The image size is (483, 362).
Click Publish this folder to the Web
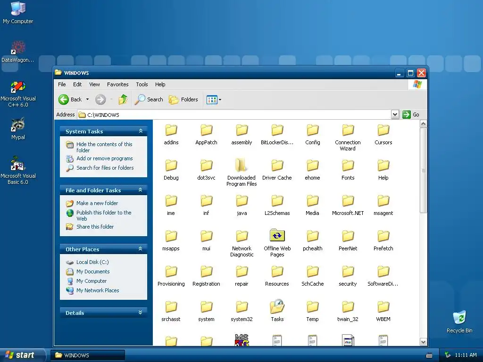pyautogui.click(x=104, y=215)
